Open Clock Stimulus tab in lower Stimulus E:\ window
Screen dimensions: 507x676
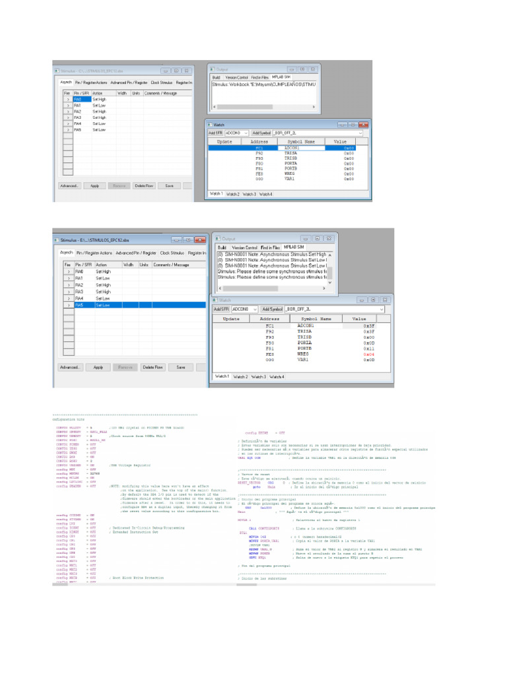tap(172, 253)
